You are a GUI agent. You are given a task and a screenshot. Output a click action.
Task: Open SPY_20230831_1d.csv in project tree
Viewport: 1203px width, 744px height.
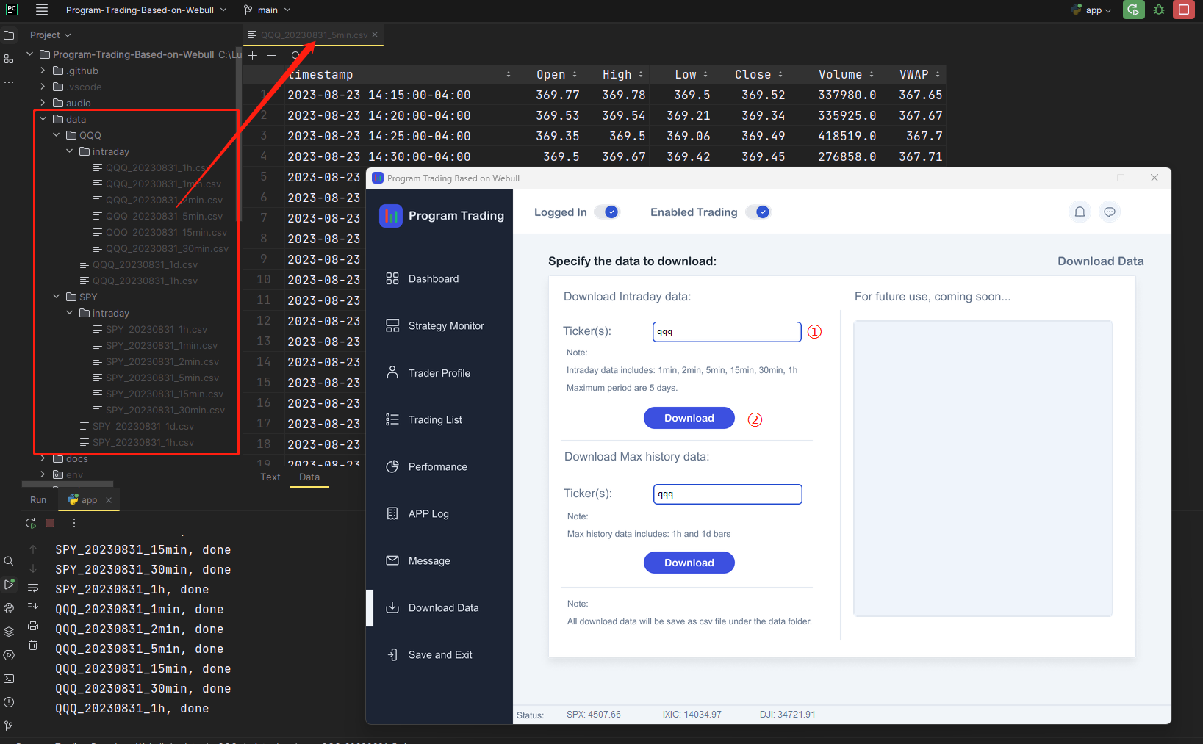pos(143,426)
